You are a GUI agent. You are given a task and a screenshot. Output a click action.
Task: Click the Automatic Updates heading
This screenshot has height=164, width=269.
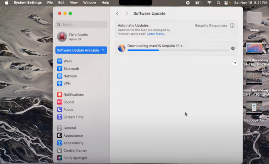(x=133, y=25)
